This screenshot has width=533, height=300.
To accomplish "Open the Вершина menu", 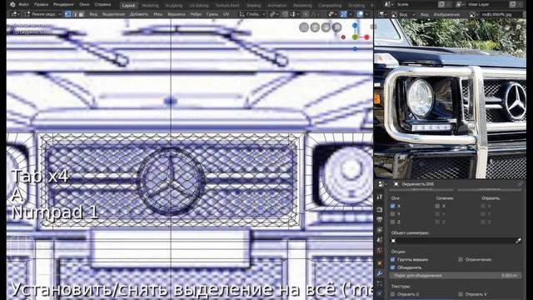I will tap(177, 14).
